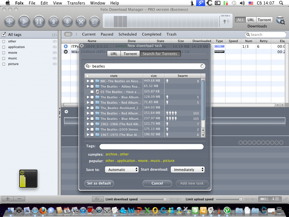Open uTorrent from the Dock
The height and width of the screenshot is (217, 289).
227,210
